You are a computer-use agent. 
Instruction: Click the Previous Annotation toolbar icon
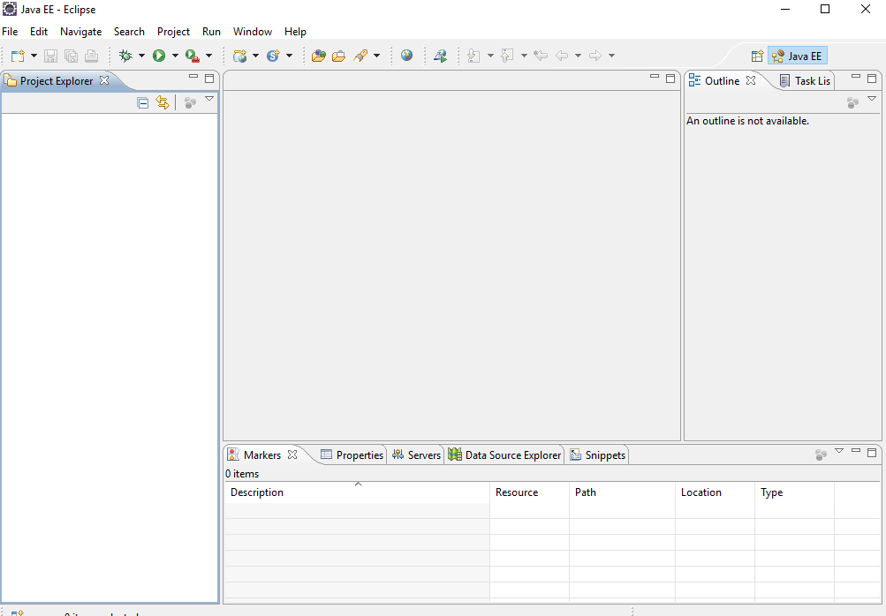pos(507,56)
